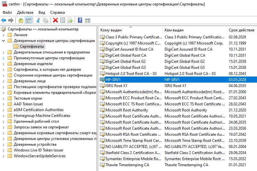Open the Help question mark icon
Image resolution: width=257 pixels, height=171 pixels.
point(80,20)
